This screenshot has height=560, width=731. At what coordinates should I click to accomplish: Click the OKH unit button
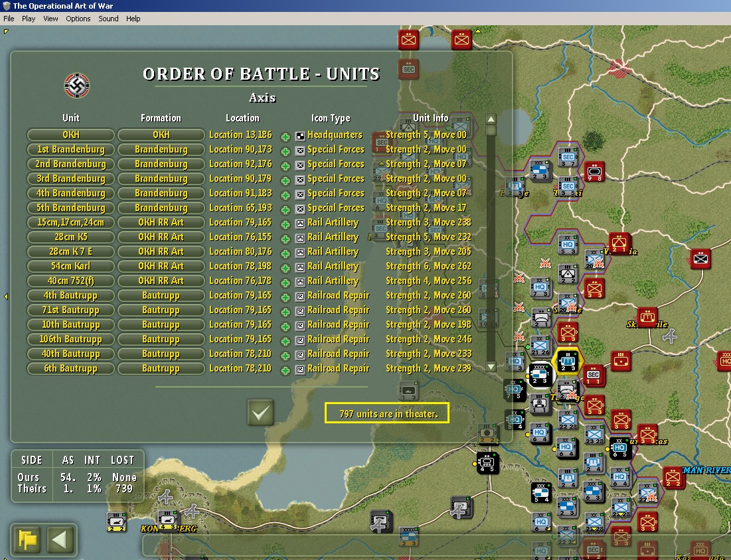click(71, 135)
